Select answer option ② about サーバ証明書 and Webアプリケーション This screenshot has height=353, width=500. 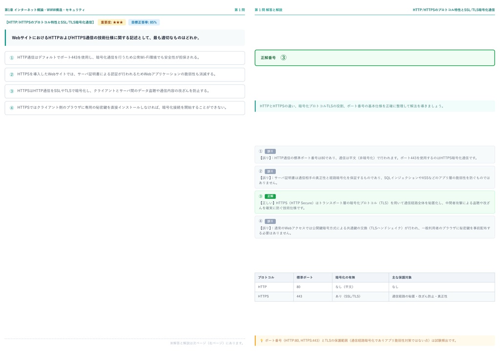point(125,75)
